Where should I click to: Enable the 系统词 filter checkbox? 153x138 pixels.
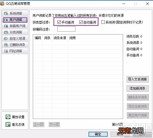[103, 22]
